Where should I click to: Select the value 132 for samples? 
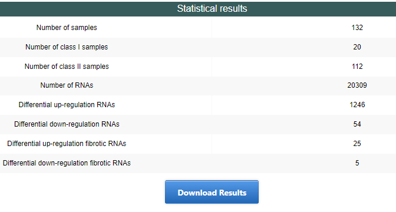pos(357,28)
